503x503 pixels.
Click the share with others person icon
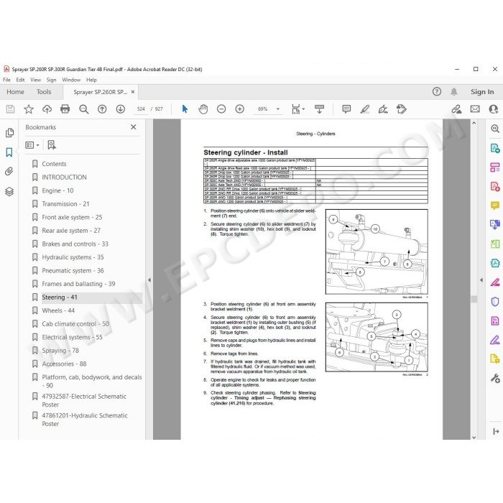(494, 109)
